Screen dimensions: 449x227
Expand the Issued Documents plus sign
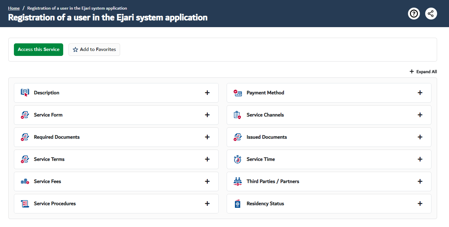[420, 137]
